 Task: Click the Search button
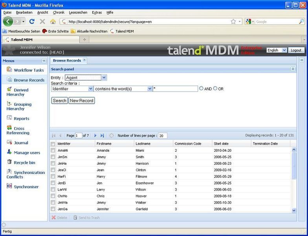[60, 101]
